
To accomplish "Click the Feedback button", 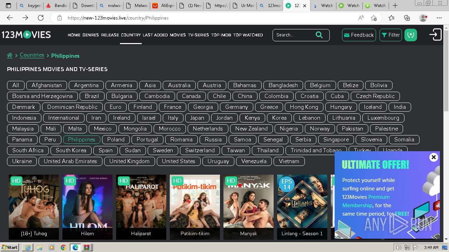I will point(359,35).
